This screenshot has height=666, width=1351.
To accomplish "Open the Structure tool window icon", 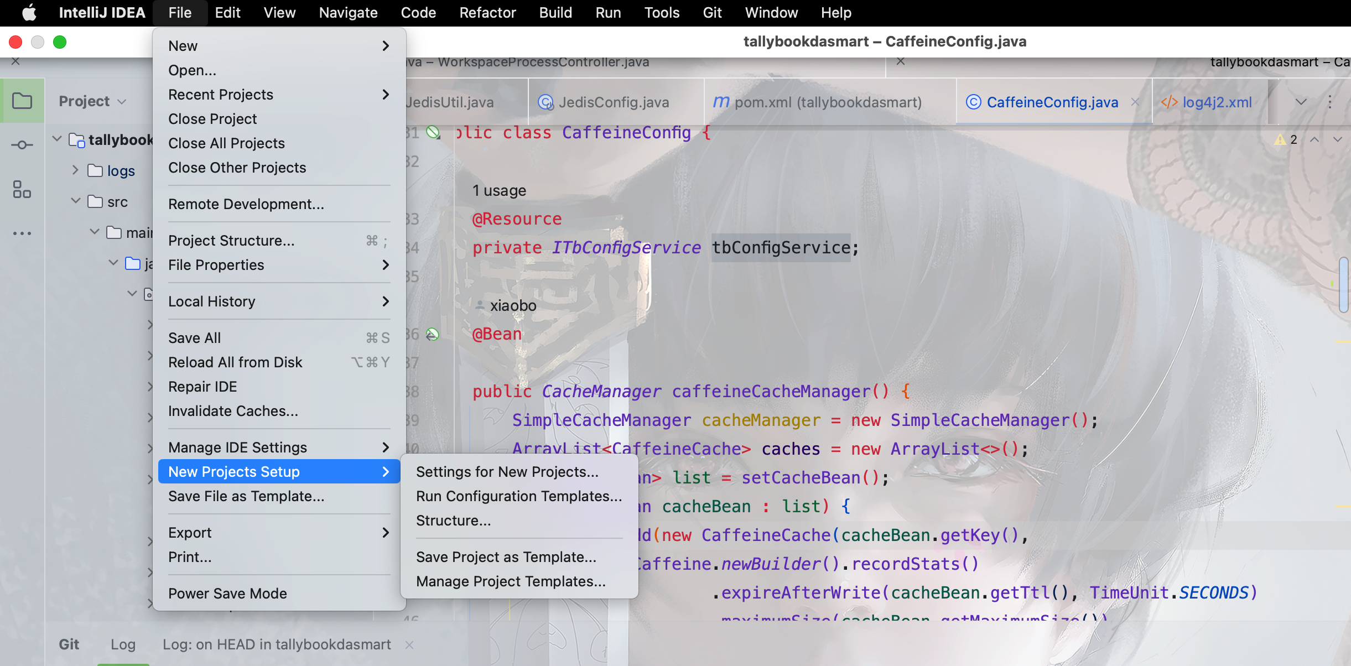I will pos(22,189).
